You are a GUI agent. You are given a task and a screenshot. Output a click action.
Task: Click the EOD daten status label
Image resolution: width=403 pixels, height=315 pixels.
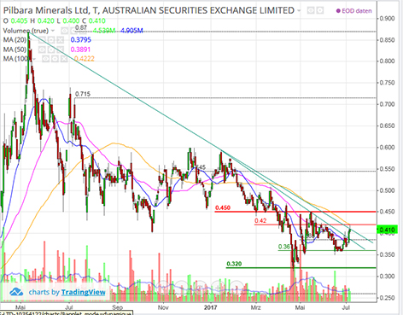click(x=353, y=11)
